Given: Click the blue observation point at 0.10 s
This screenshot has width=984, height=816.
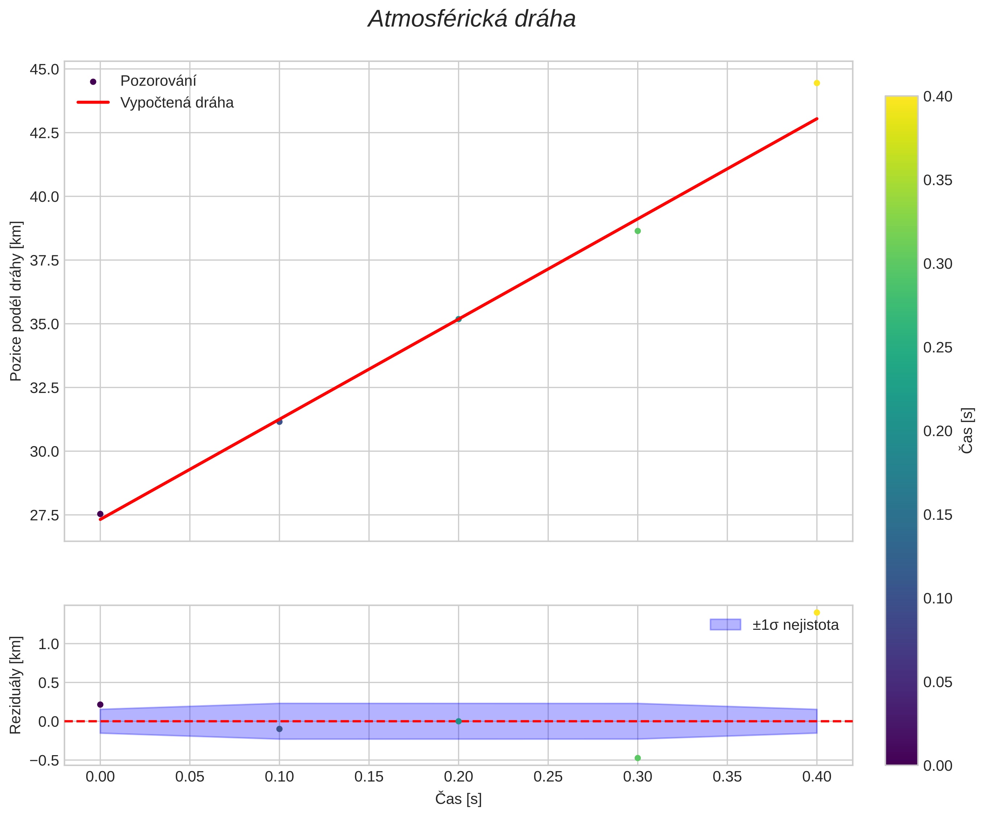Looking at the screenshot, I should tap(279, 422).
